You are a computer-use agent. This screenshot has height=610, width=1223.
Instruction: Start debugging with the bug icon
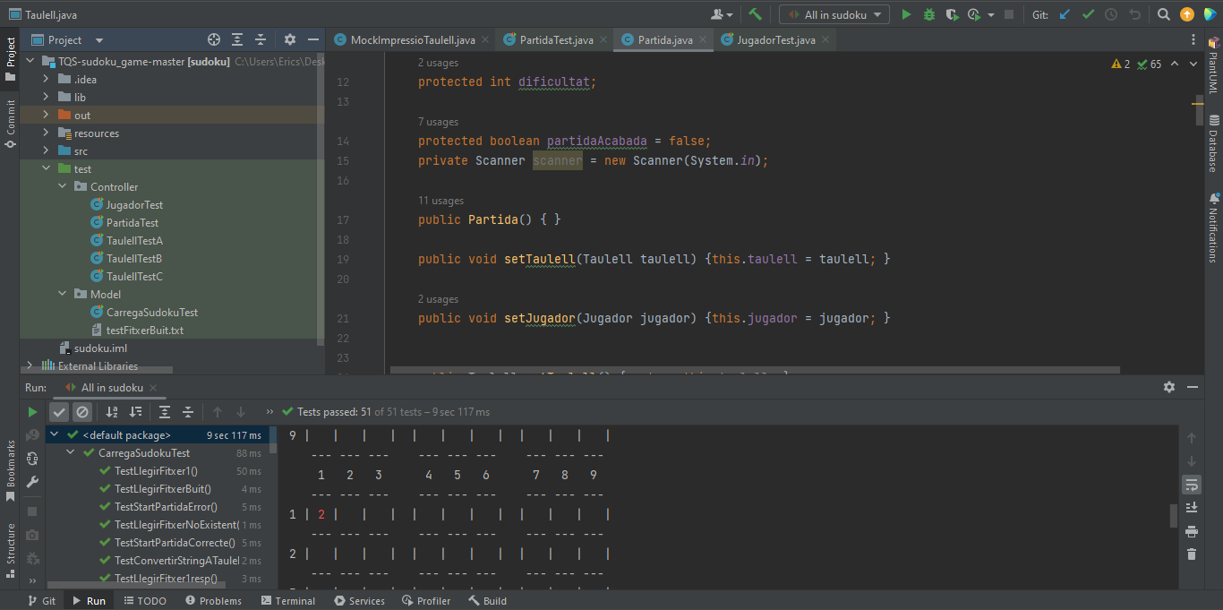[x=929, y=14]
